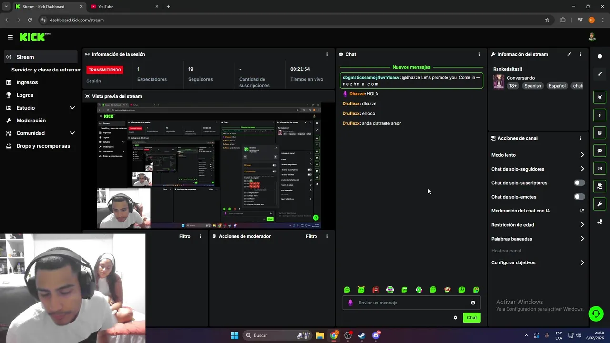Click the Conversando category thumbnail
Viewport: 610px width, 343px height.
[498, 81]
